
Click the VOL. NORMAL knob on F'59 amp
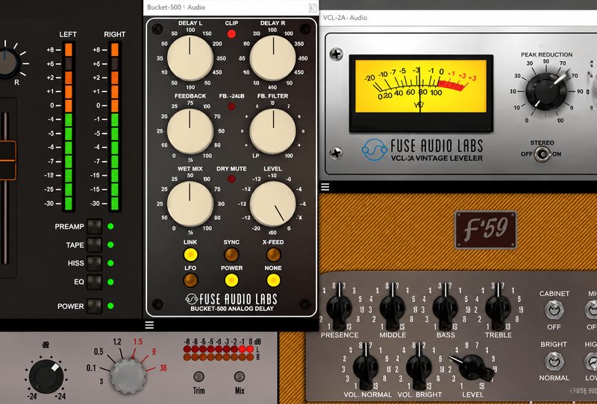pyautogui.click(x=365, y=367)
